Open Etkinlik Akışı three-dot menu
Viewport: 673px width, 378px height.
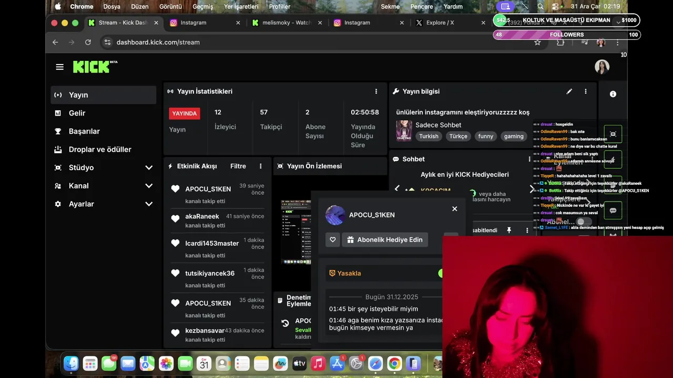coord(260,166)
